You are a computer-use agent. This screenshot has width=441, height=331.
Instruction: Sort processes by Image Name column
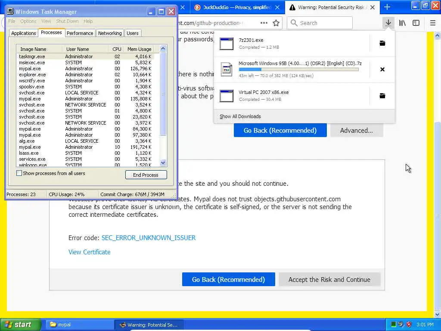39,49
